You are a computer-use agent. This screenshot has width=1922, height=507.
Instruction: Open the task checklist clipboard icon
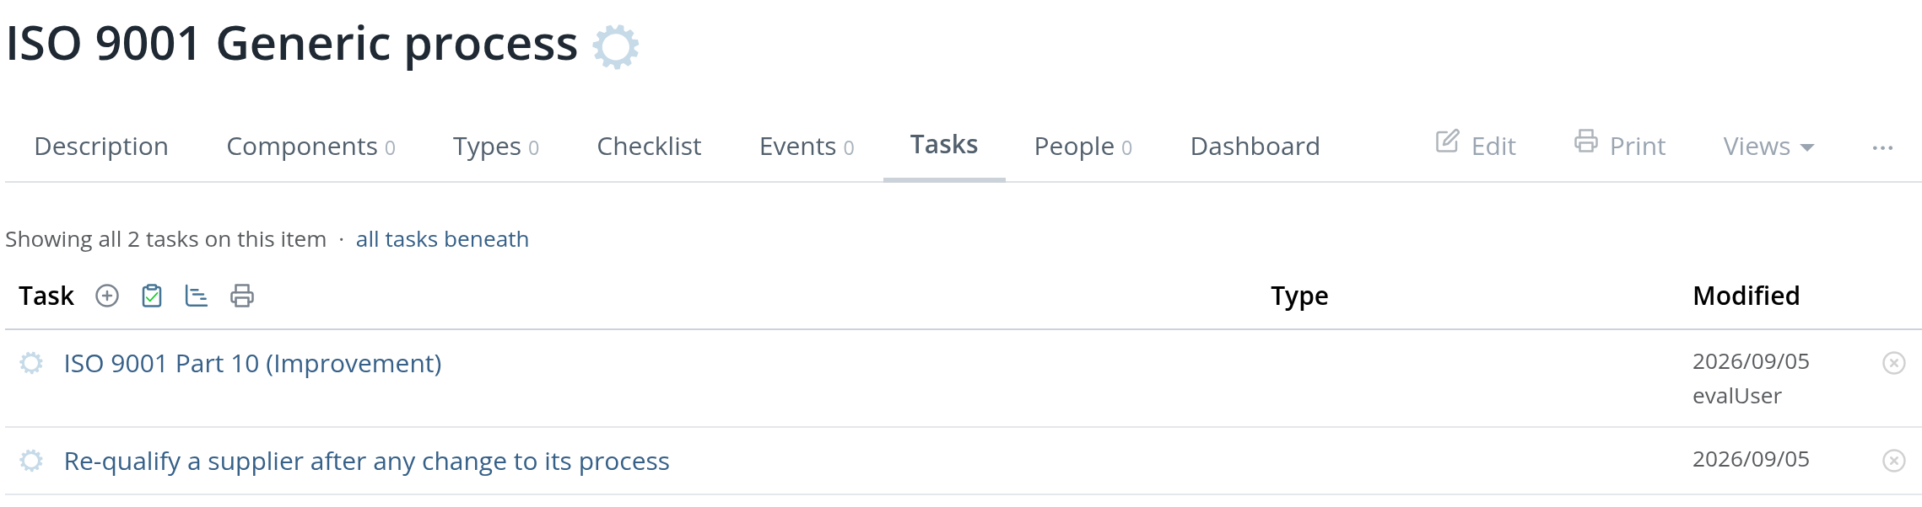coord(152,296)
